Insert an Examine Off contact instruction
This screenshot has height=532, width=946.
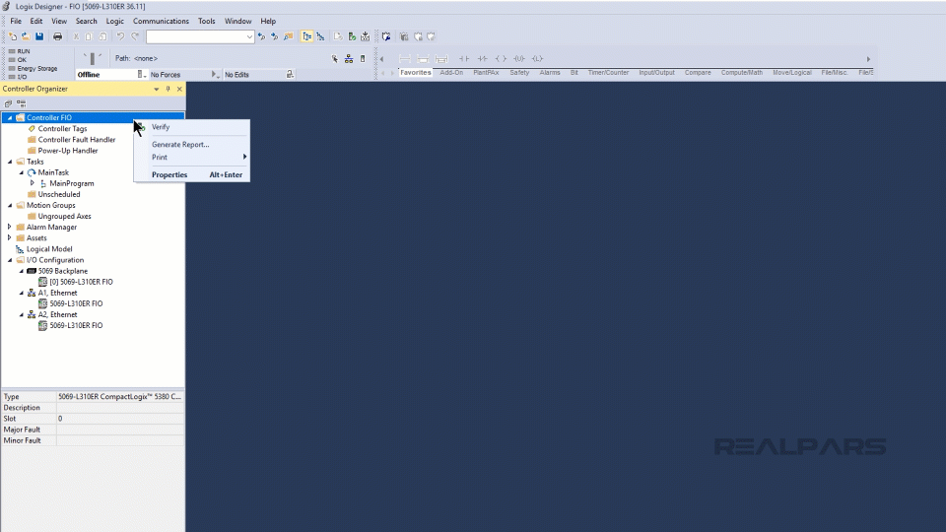[x=482, y=58]
